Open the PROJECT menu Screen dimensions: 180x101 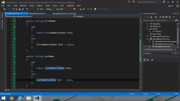pyautogui.click(x=23, y=6)
